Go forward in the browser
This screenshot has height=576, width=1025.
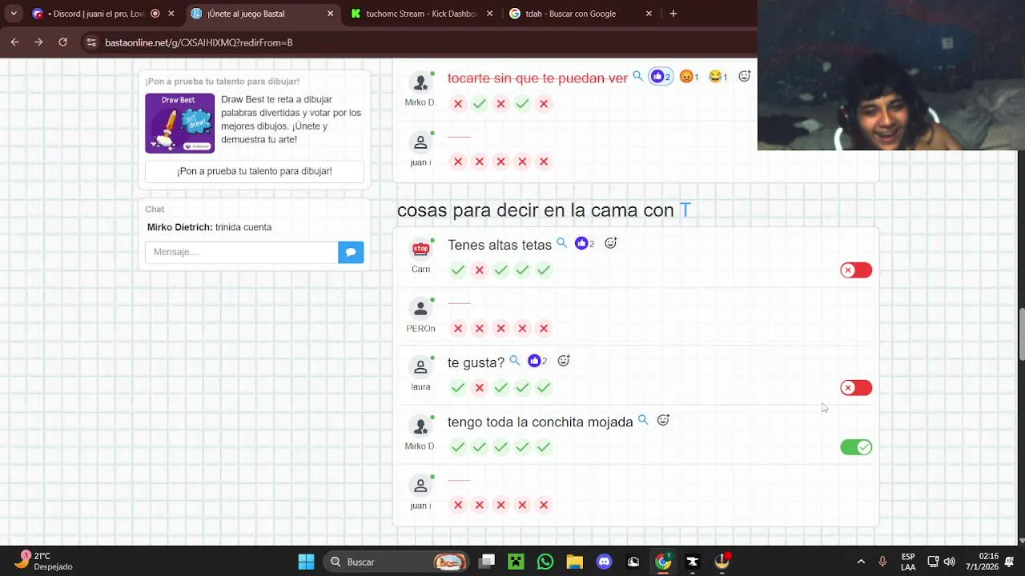[x=38, y=42]
